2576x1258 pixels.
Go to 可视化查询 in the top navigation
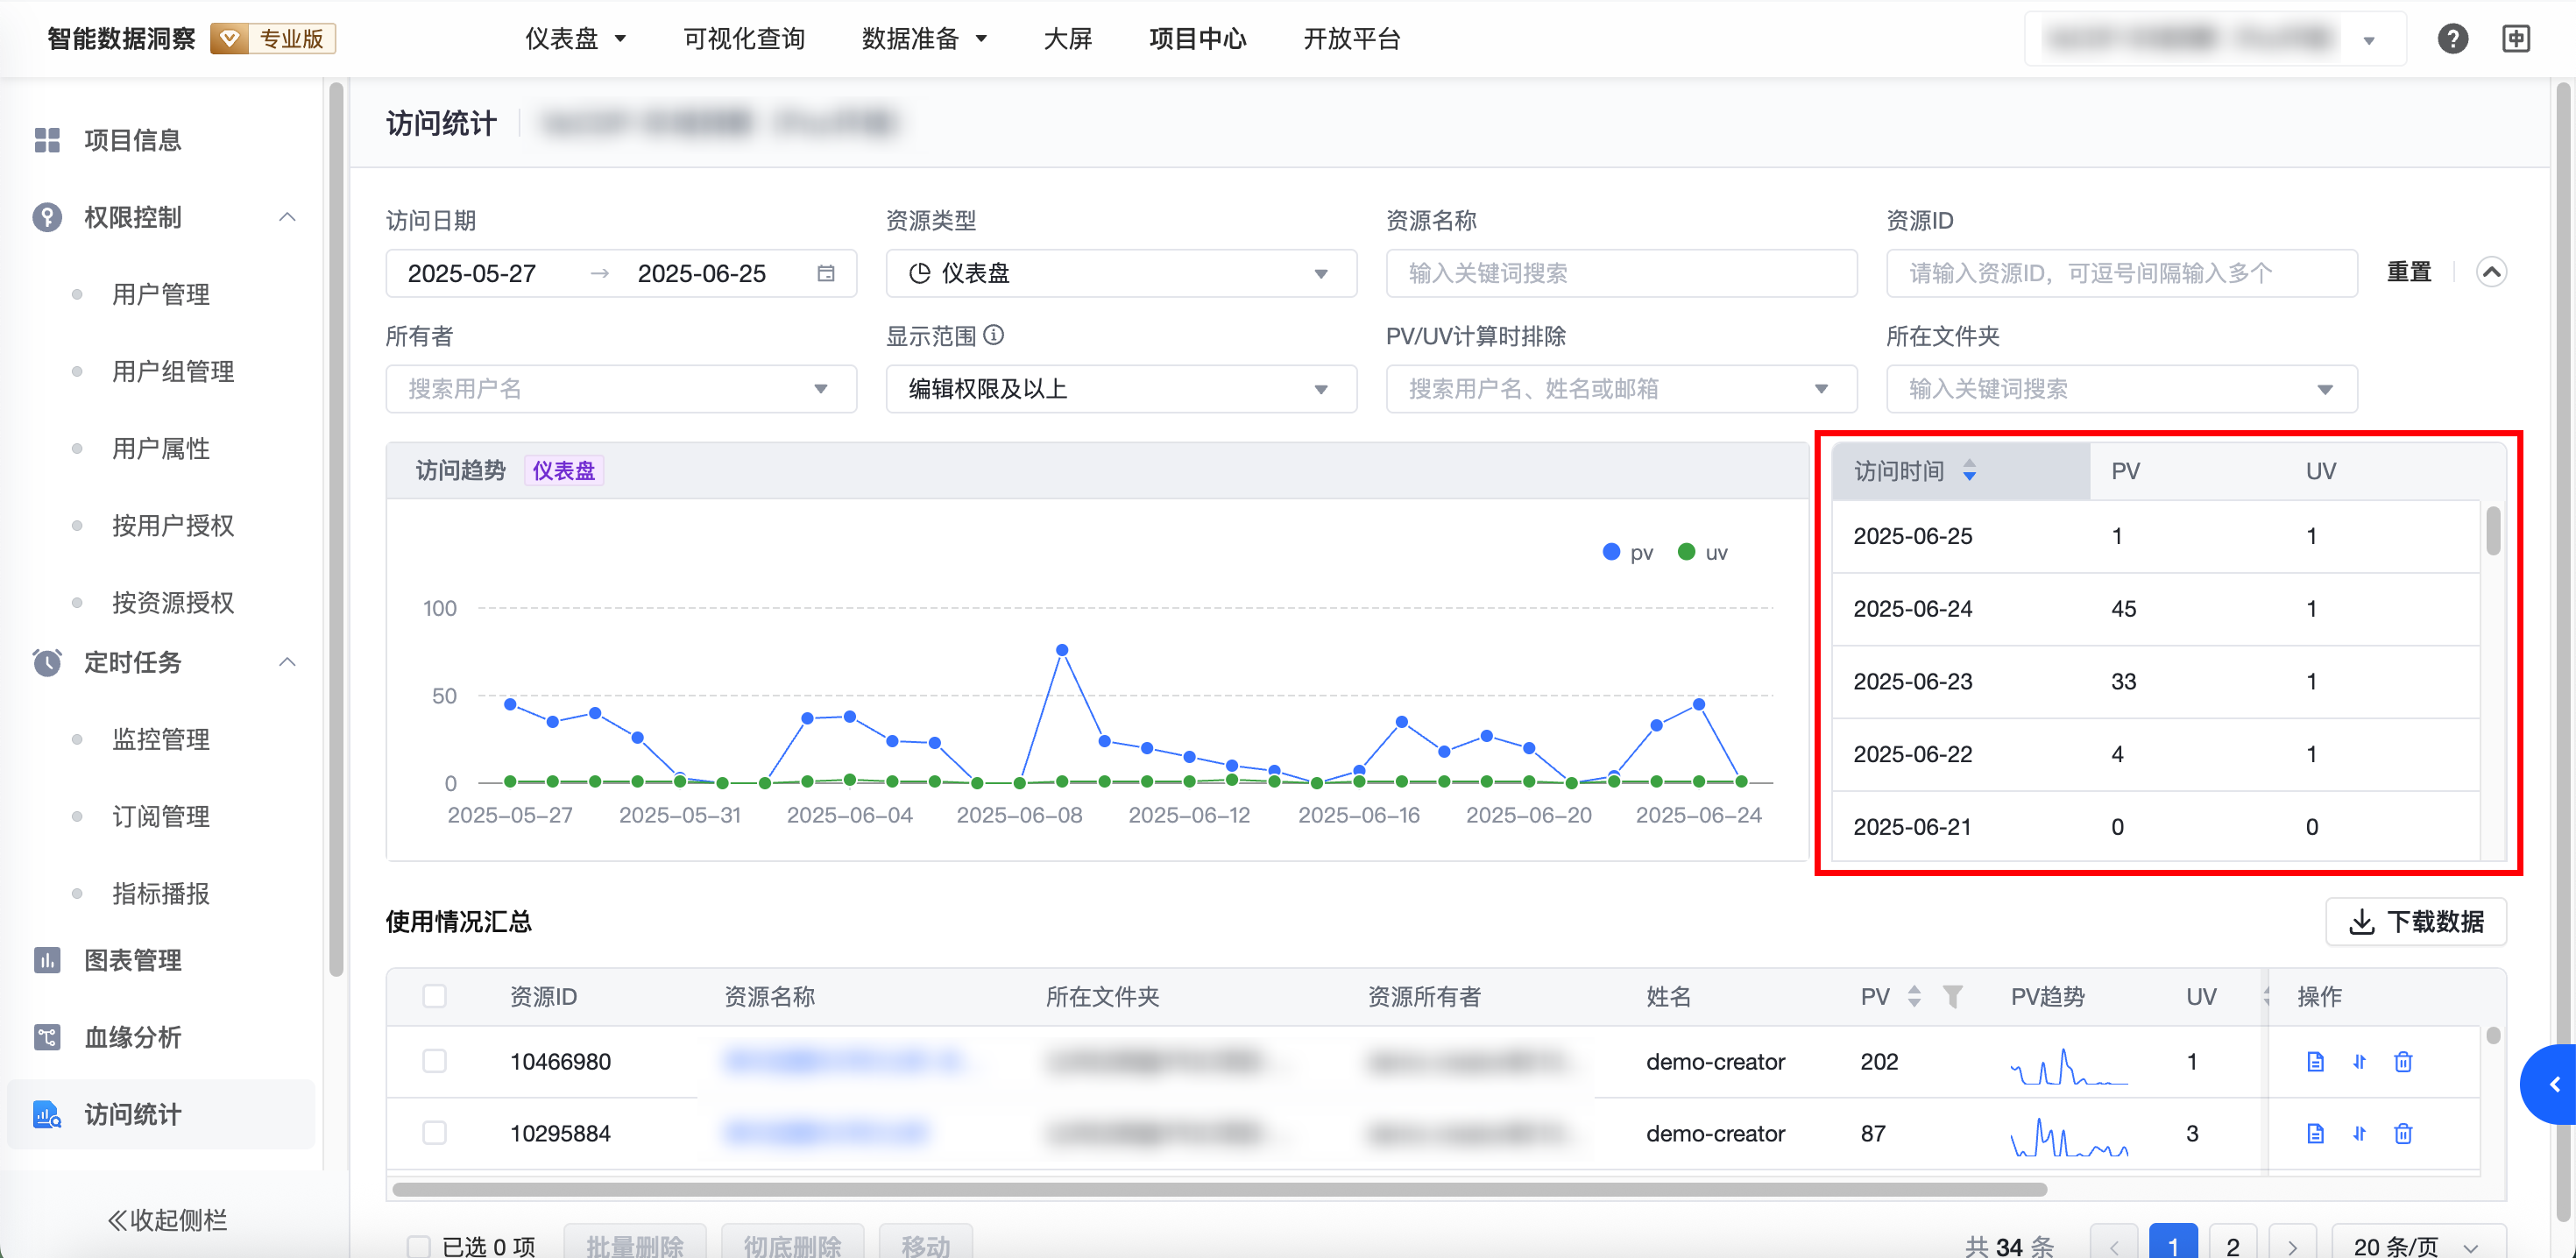click(x=744, y=39)
